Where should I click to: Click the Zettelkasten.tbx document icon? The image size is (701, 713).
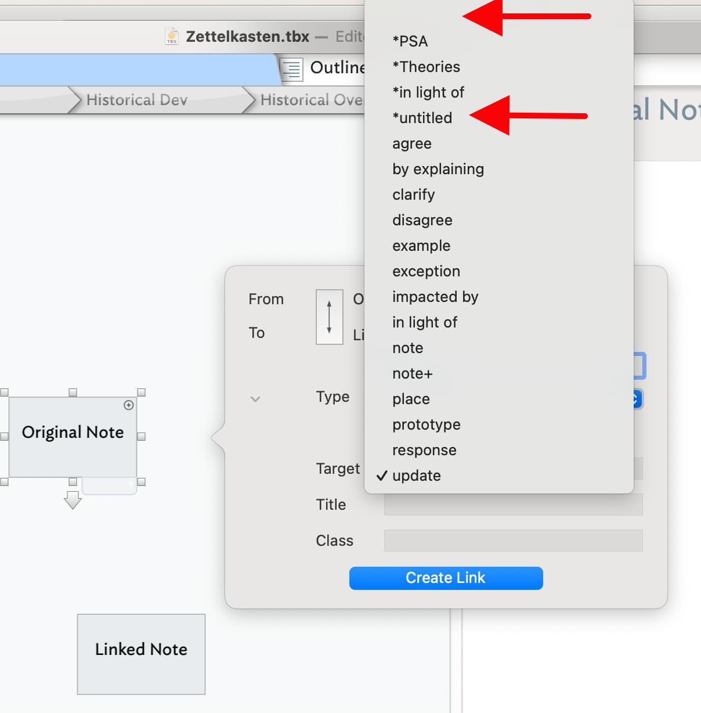click(x=172, y=36)
